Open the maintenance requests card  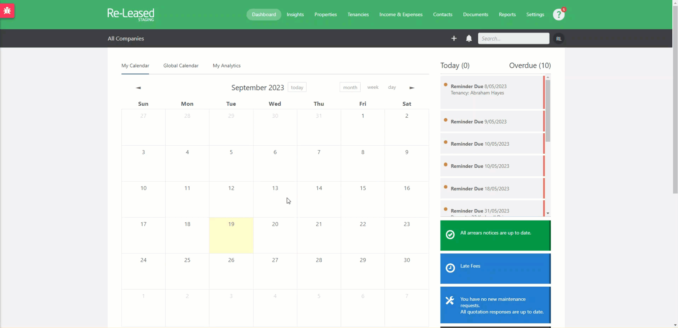tap(495, 305)
